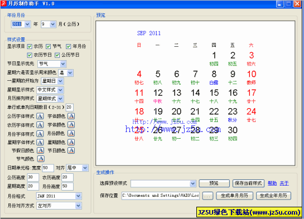Click date 12 in calendar preview
Image resolution: width=304 pixels, height=219 pixels.
[x=158, y=93]
